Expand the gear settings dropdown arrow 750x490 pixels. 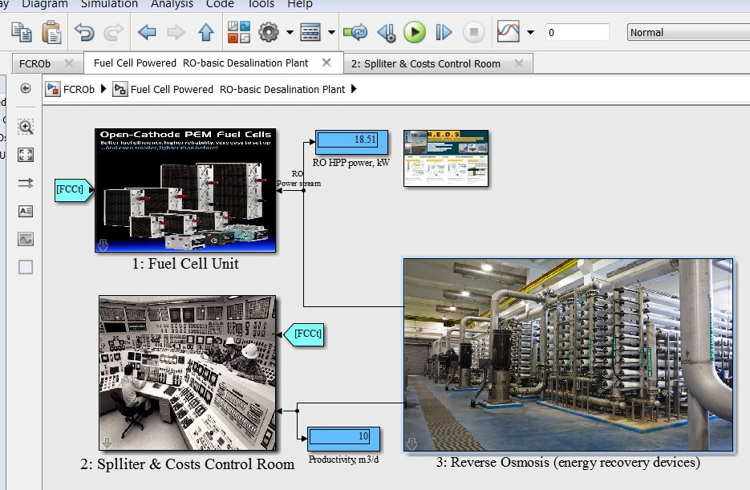point(290,33)
